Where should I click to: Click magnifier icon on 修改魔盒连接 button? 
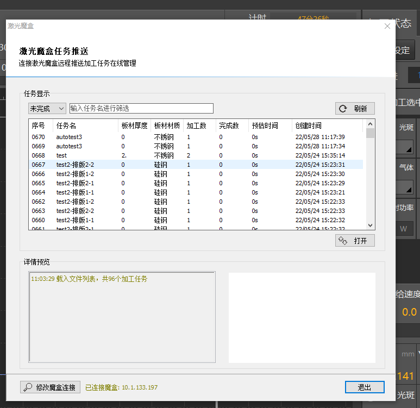[27, 387]
